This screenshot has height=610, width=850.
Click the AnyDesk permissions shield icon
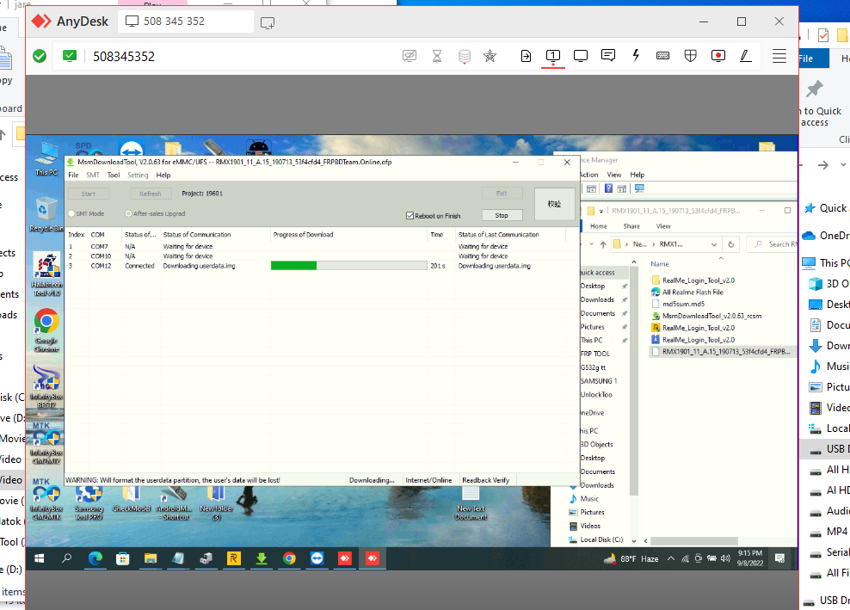pyautogui.click(x=690, y=56)
